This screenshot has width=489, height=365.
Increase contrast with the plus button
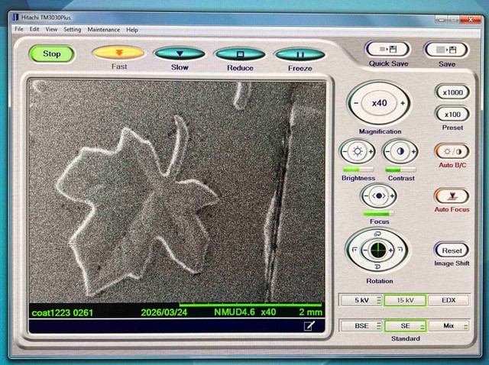pyautogui.click(x=414, y=151)
